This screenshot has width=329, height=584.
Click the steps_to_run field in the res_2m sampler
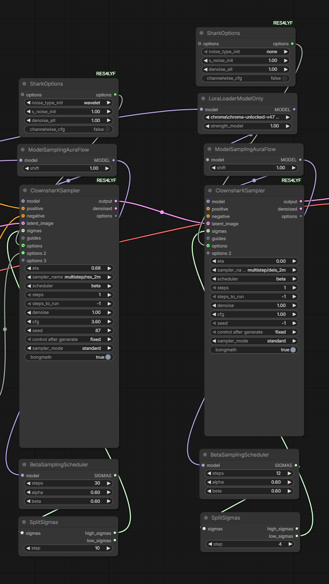pos(69,304)
